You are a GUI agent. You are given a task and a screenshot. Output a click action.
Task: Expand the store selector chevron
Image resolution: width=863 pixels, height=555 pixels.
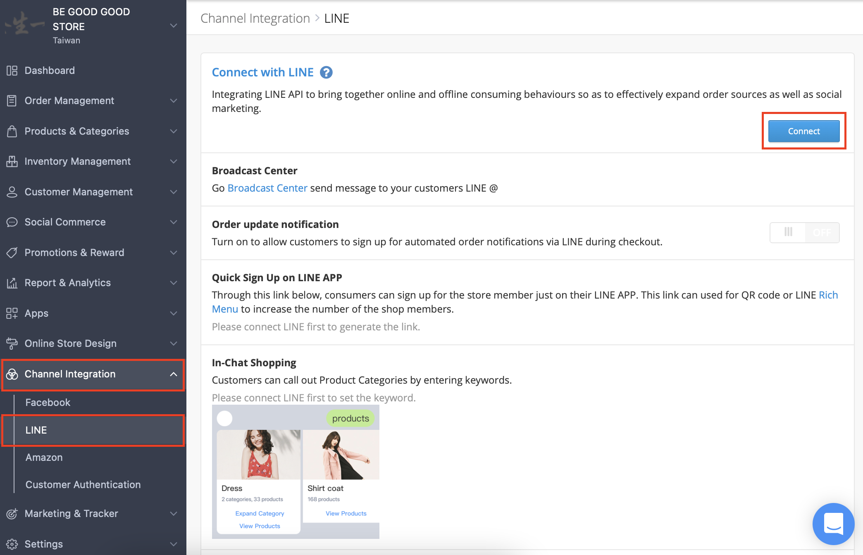click(174, 26)
